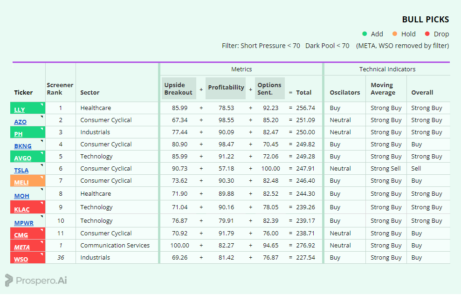Click TSLA's Strong Sell moving average cell
This screenshot has width=461, height=295.
coord(385,168)
